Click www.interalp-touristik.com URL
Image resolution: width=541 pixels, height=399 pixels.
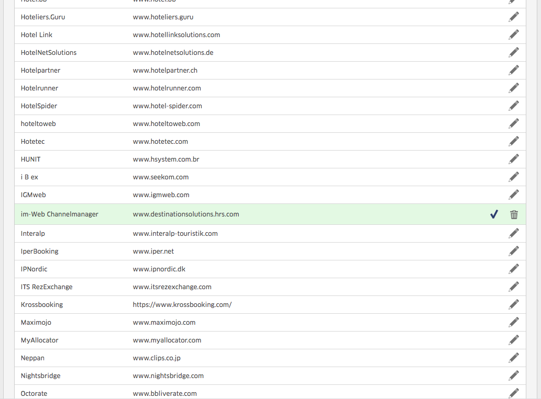point(175,234)
